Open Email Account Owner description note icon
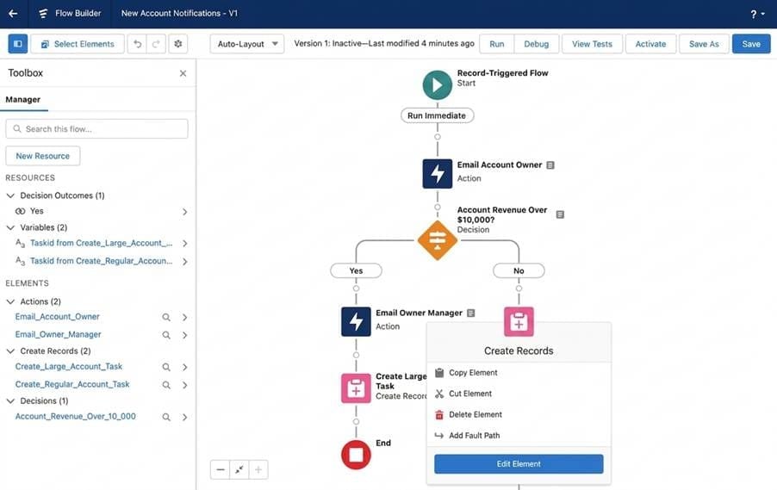Viewport: 777px width, 490px height. 550,165
